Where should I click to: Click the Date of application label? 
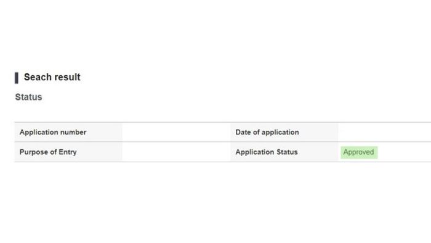pyautogui.click(x=267, y=132)
